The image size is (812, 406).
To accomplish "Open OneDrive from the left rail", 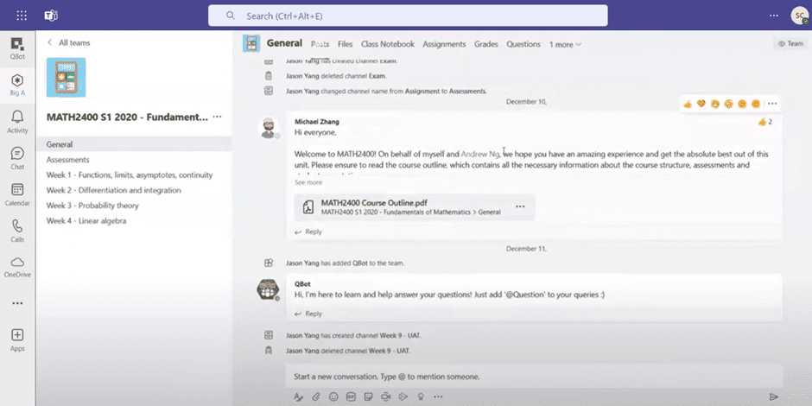I will point(17,267).
